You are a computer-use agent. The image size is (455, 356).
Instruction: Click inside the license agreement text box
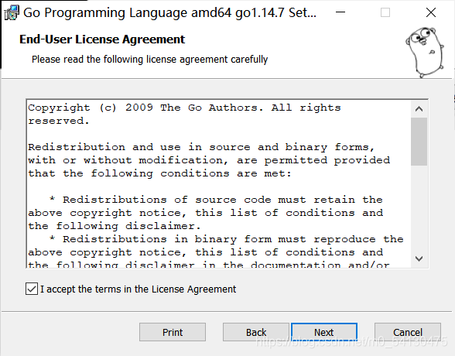click(219, 184)
